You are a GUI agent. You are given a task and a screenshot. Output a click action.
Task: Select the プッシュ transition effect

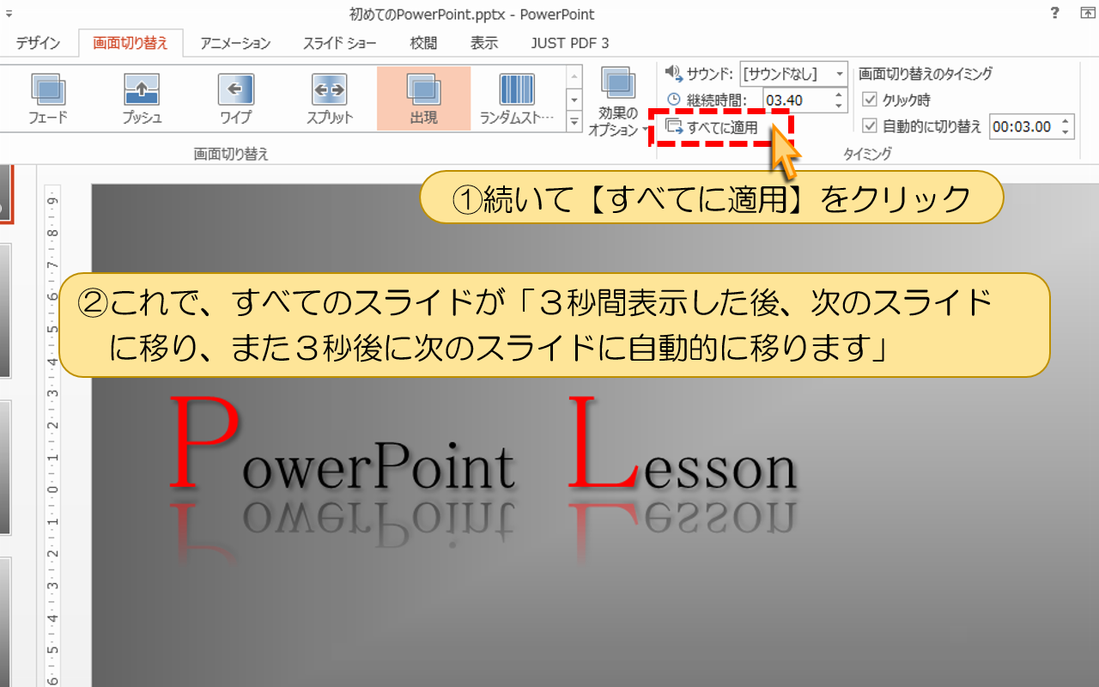[x=142, y=99]
